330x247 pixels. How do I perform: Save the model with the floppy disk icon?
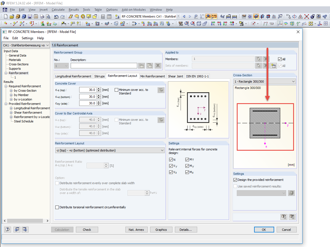click(30, 16)
